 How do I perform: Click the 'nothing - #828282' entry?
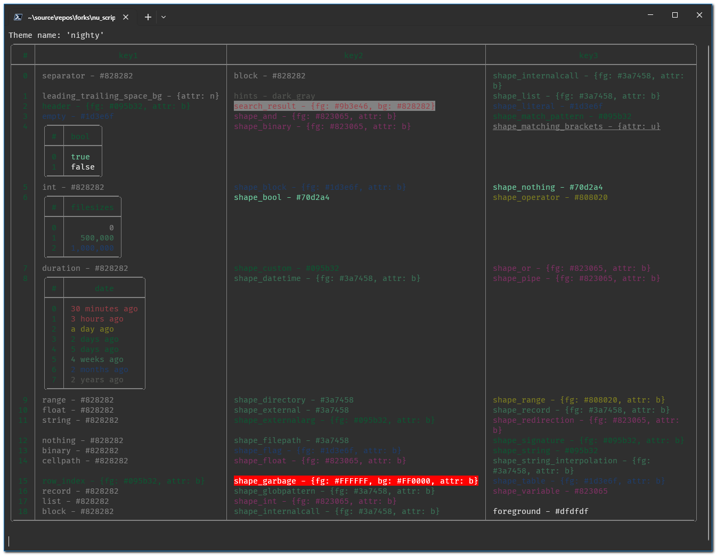point(83,440)
